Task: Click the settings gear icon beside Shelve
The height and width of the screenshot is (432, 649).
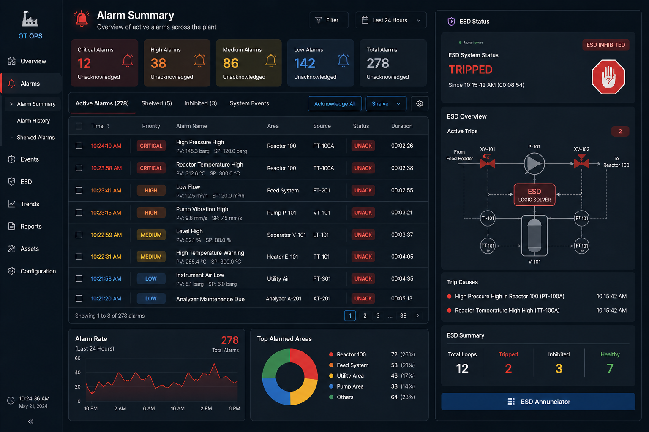Action: (419, 104)
